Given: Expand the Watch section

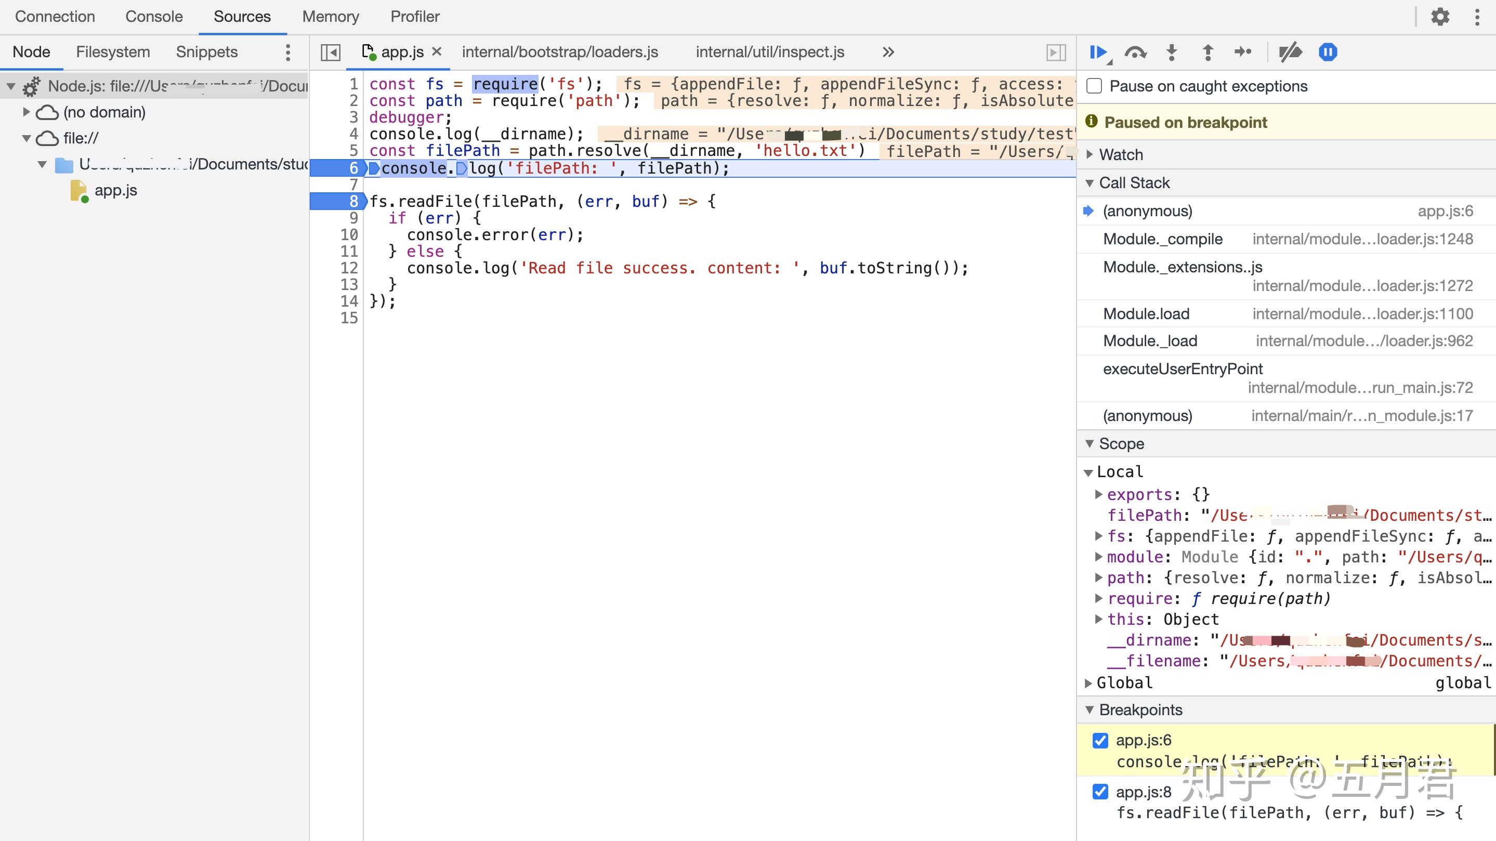Looking at the screenshot, I should tap(1090, 154).
